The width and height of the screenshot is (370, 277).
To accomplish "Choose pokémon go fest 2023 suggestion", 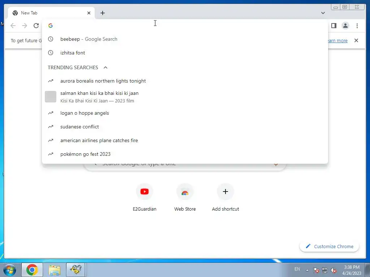I will pyautogui.click(x=185, y=154).
